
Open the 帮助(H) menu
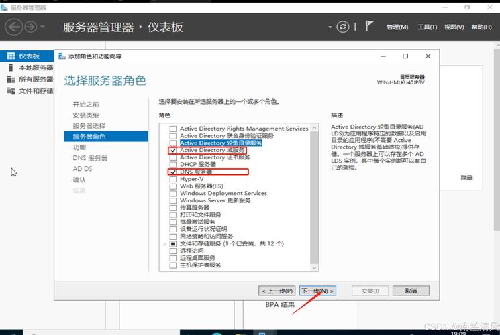click(481, 27)
